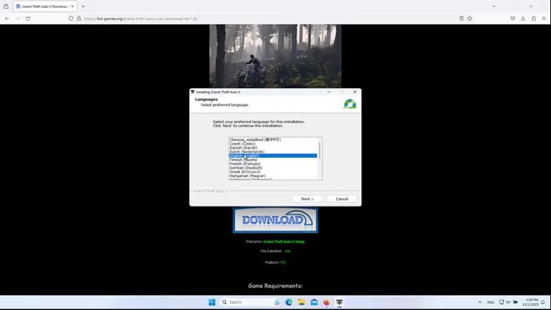
Task: Select Greek language entry
Action: 245,172
